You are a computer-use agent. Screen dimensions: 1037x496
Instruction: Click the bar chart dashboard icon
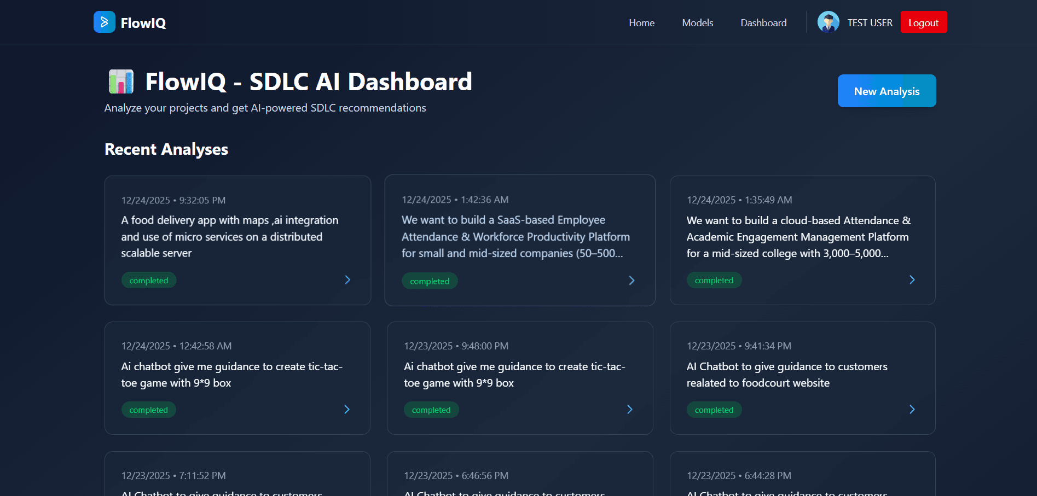coord(121,81)
